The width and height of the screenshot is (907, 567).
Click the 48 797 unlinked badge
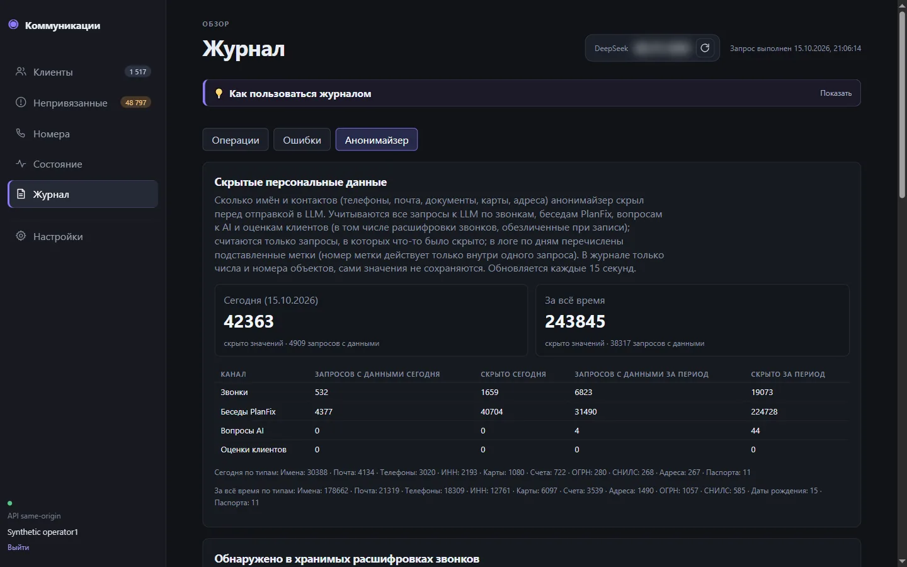pos(136,103)
